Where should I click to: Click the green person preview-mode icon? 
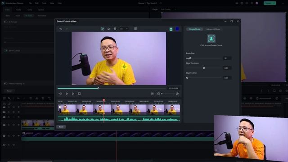tap(171, 29)
